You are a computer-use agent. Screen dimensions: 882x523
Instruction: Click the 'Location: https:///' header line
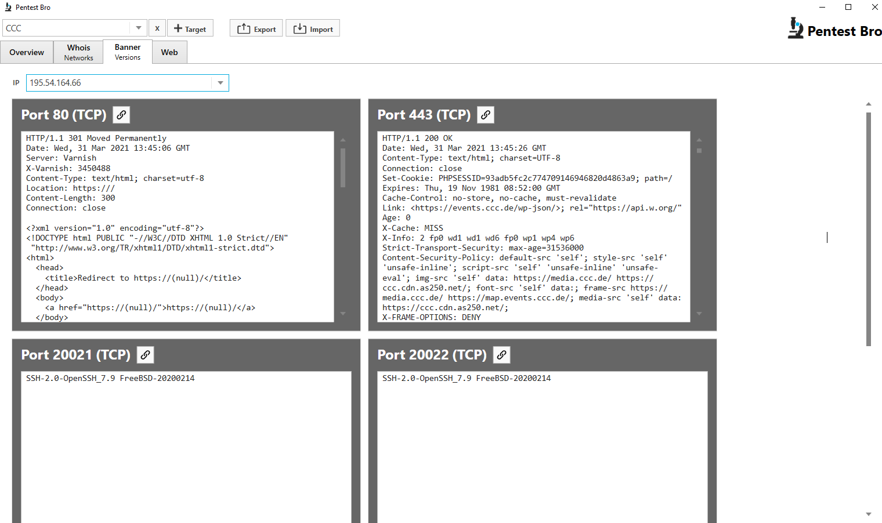tap(71, 188)
